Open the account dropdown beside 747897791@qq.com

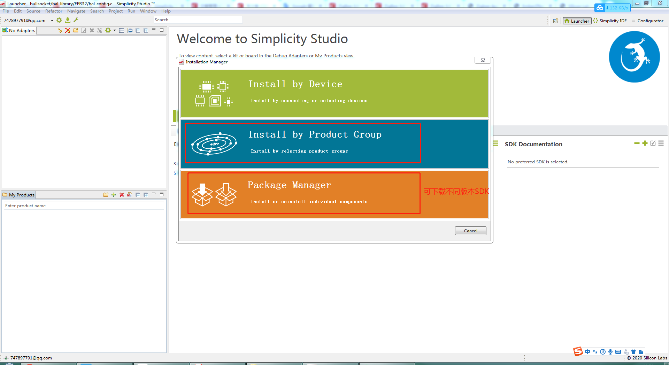[52, 21]
